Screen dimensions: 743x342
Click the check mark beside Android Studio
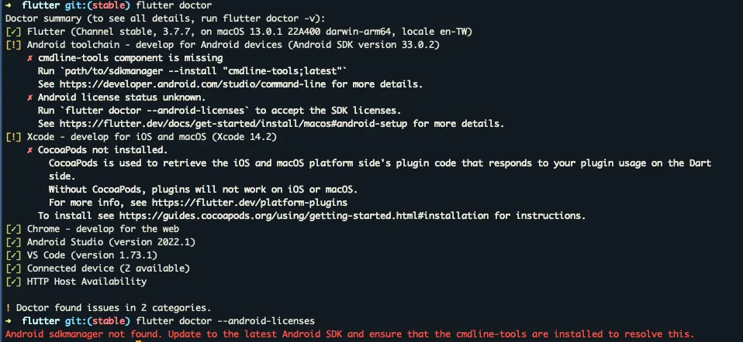click(13, 242)
